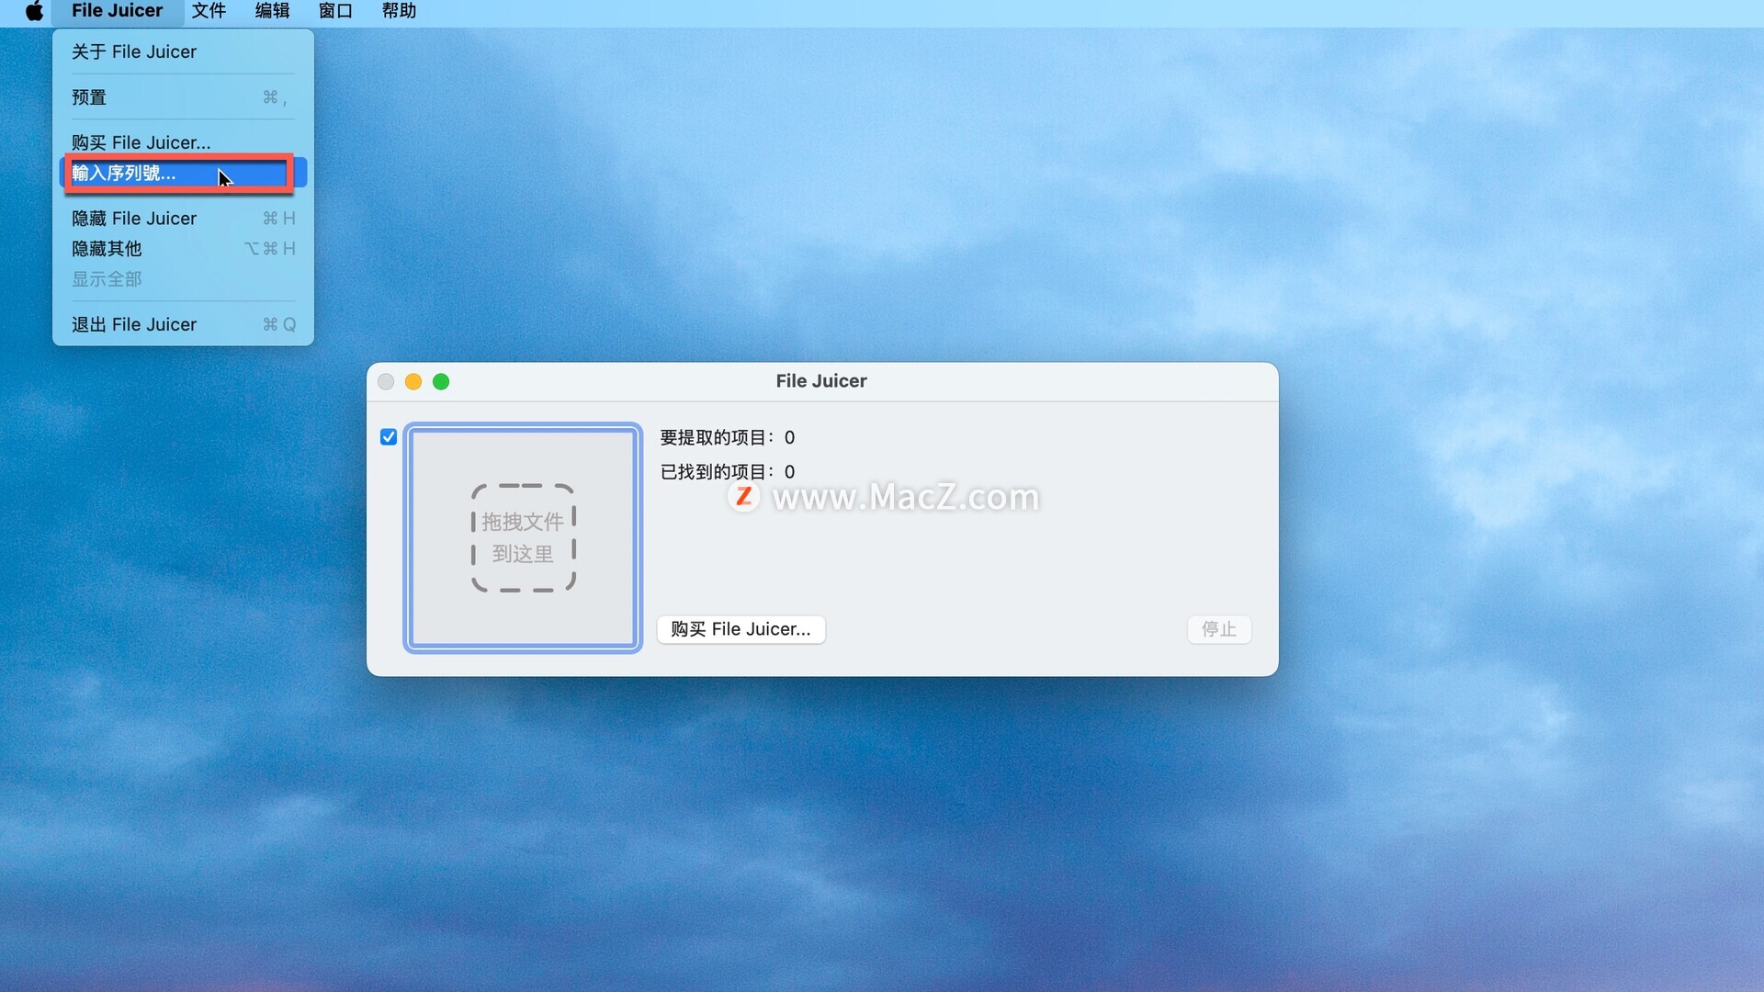The width and height of the screenshot is (1764, 992).
Task: Select 輸入序列號... menu item
Action: coord(124,173)
